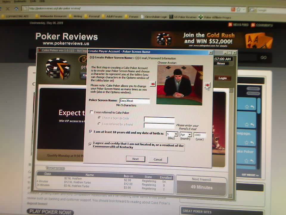Click the Buy-in column header
Image resolution: width=286 pixels, height=215 pixels.
tap(128, 176)
